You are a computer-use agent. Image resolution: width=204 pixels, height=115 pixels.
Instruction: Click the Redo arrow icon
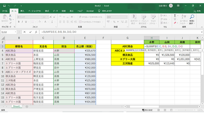point(15,6)
